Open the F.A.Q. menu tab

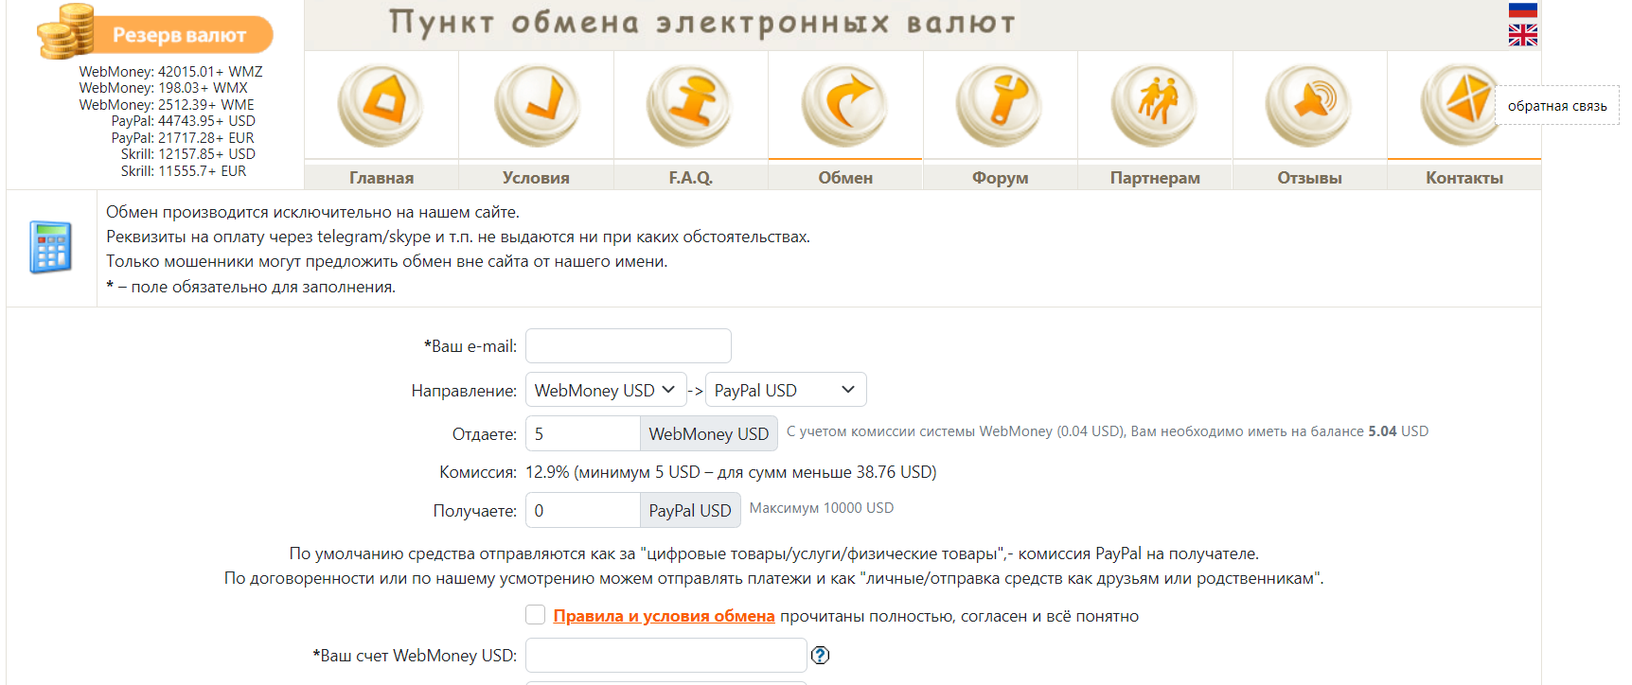click(690, 177)
